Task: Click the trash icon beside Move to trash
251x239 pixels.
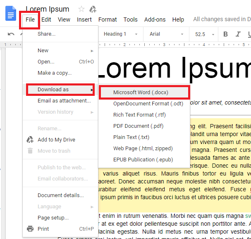Action: click(30, 151)
